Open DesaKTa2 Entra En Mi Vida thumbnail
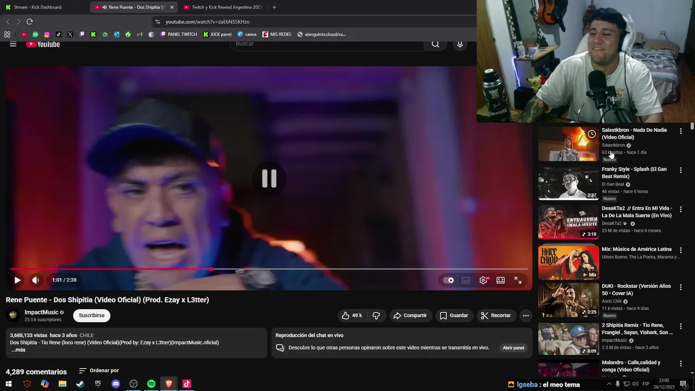 [x=568, y=222]
